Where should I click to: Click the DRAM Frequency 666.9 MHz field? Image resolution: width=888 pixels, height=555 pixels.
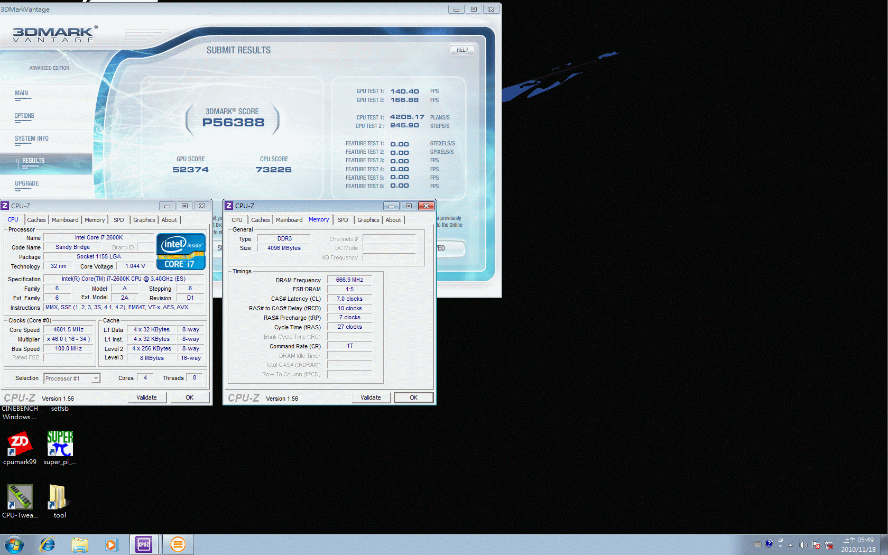point(349,280)
